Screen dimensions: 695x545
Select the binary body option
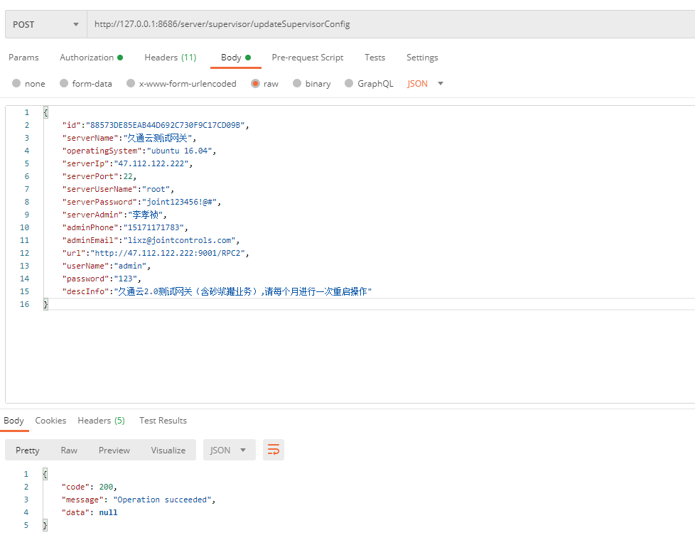point(297,84)
